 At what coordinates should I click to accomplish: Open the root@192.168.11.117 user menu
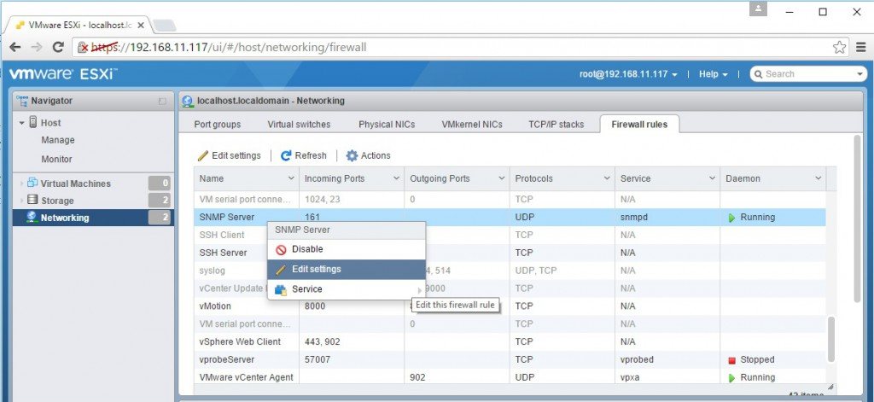pyautogui.click(x=628, y=74)
